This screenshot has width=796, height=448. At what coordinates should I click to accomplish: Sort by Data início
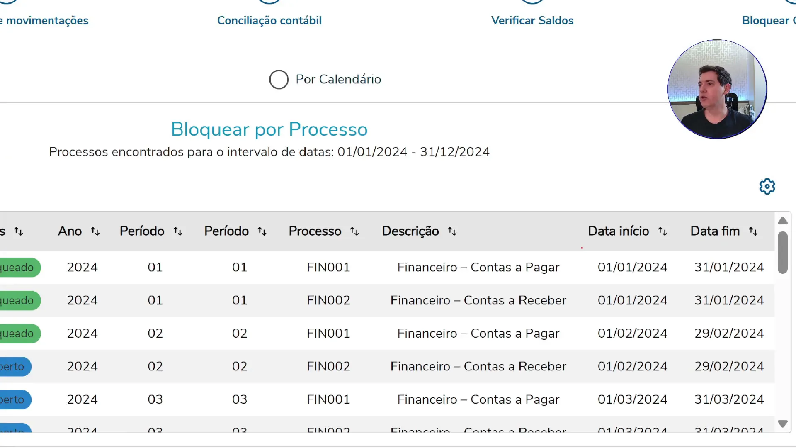click(x=662, y=231)
